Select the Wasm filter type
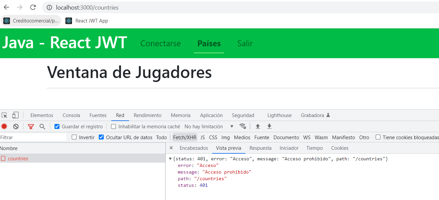 click(x=321, y=137)
